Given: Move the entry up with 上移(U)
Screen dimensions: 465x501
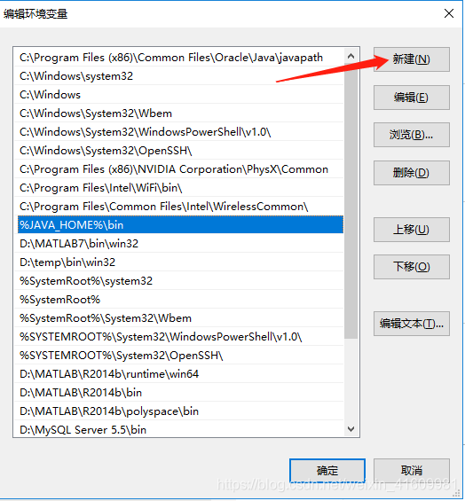Looking at the screenshot, I should coord(411,230).
